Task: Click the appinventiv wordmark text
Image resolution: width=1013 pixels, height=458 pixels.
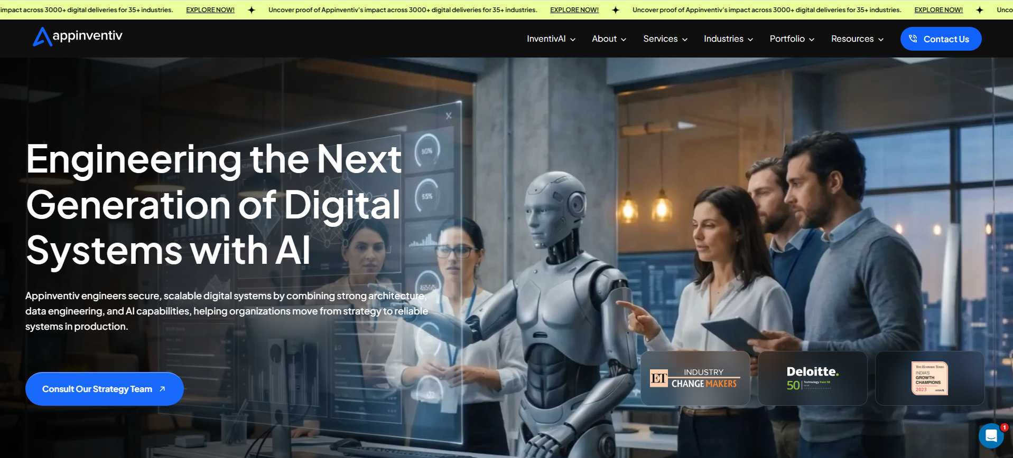Action: pos(88,36)
